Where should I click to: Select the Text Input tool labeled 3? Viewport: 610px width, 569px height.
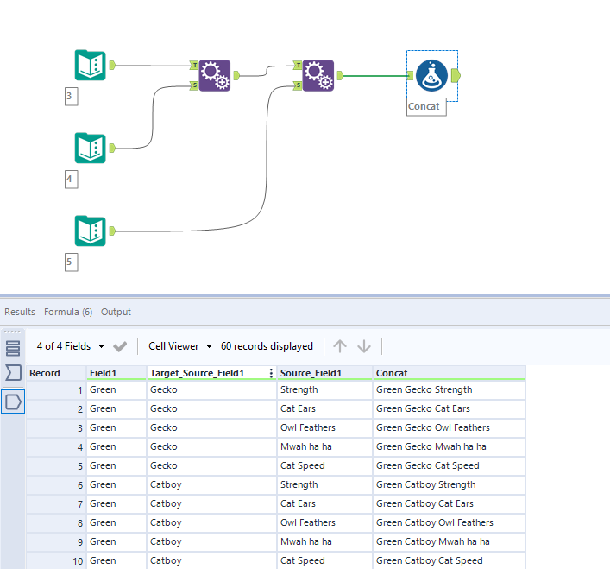tap(90, 66)
